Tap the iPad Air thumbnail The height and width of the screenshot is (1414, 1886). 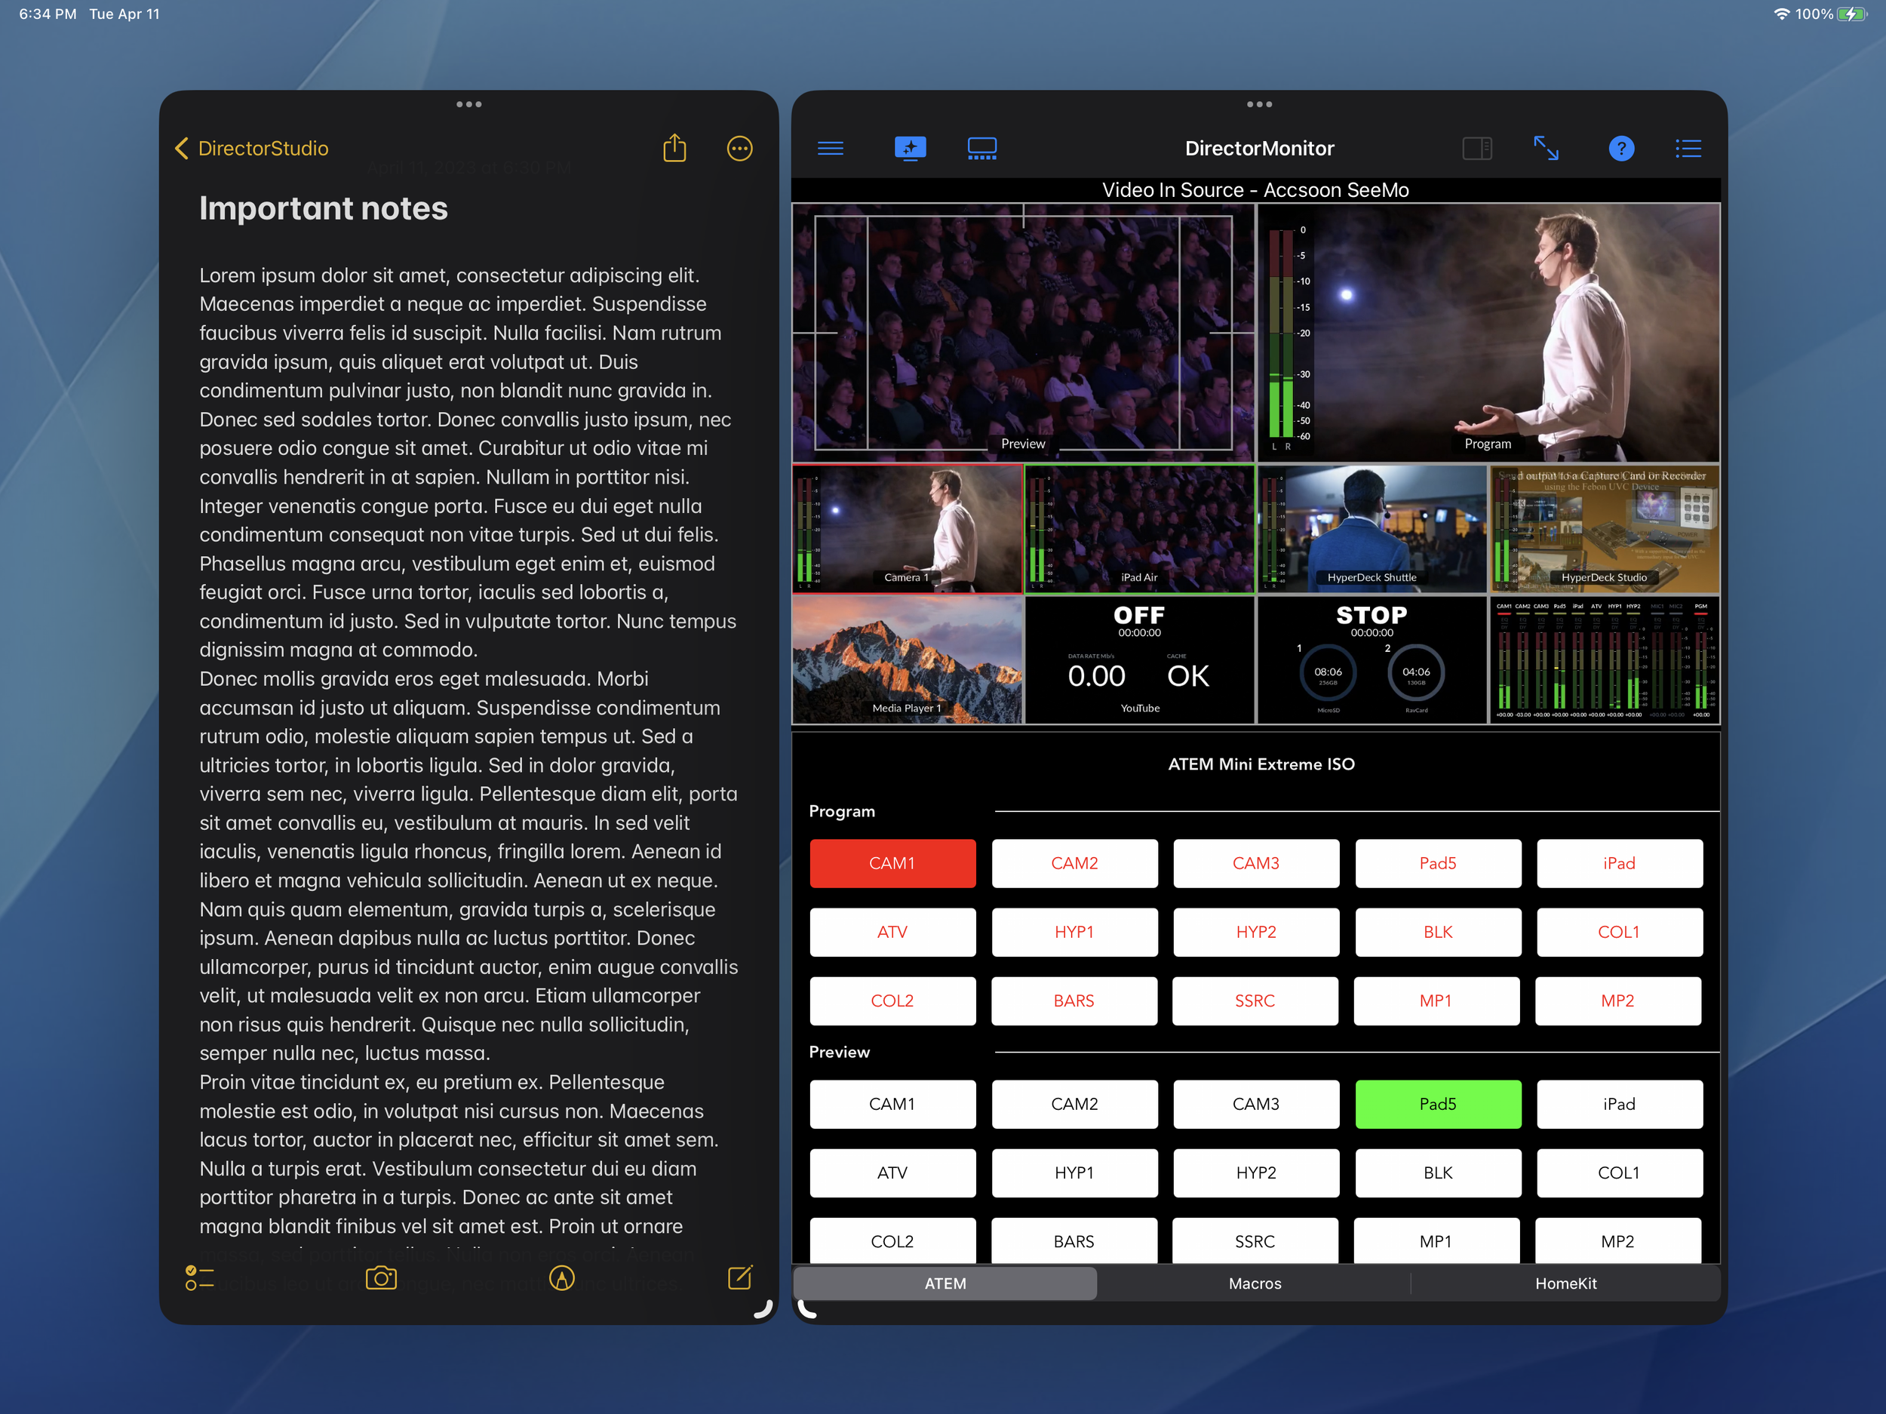(x=1139, y=529)
